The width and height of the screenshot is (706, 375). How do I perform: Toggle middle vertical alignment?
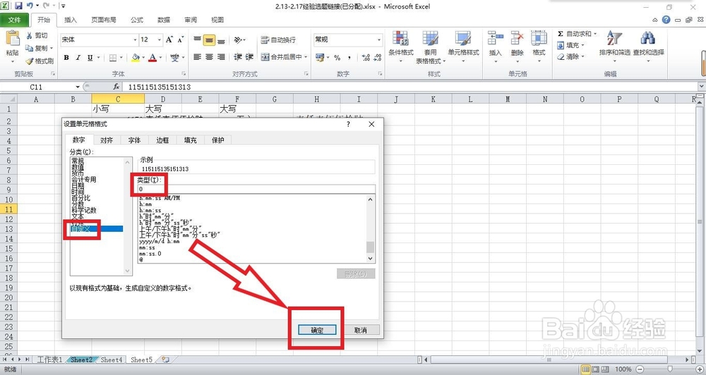(x=209, y=40)
